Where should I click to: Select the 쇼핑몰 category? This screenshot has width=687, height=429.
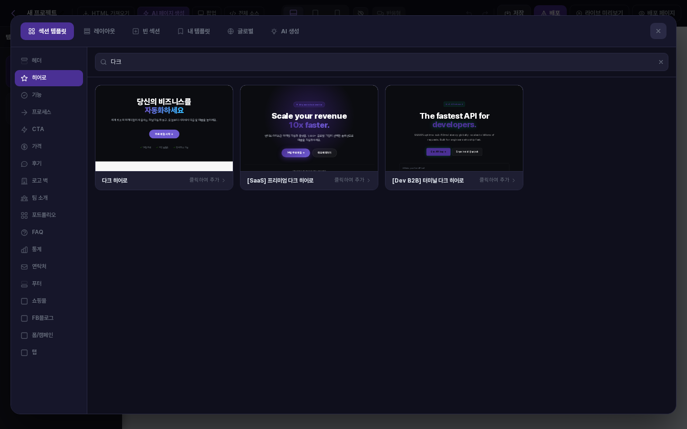click(x=49, y=301)
